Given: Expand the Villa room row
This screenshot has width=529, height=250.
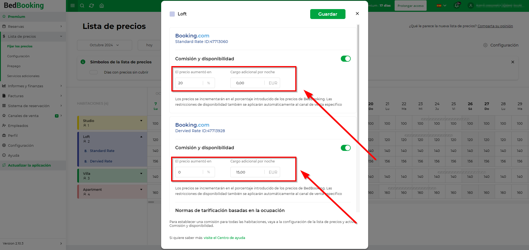Looking at the screenshot, I should [141, 173].
